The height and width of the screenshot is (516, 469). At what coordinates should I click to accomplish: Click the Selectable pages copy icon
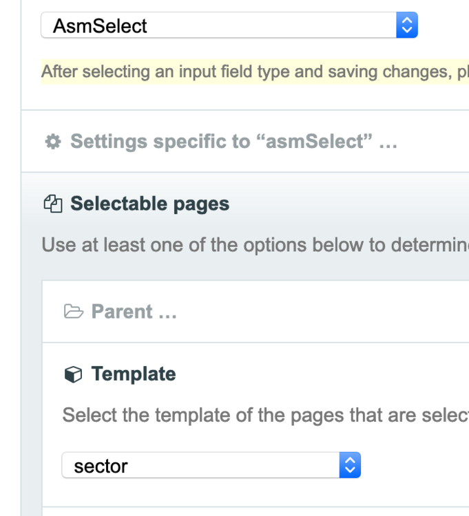click(52, 204)
